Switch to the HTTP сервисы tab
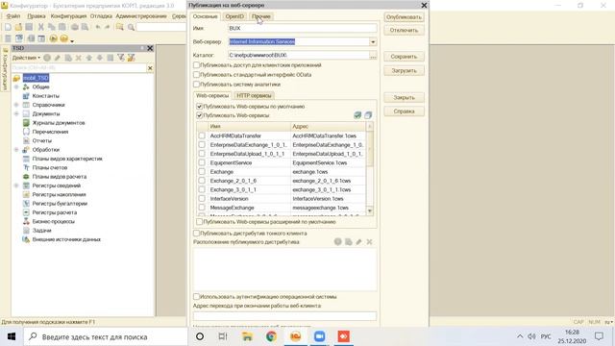The height and width of the screenshot is (346, 615). click(x=254, y=95)
